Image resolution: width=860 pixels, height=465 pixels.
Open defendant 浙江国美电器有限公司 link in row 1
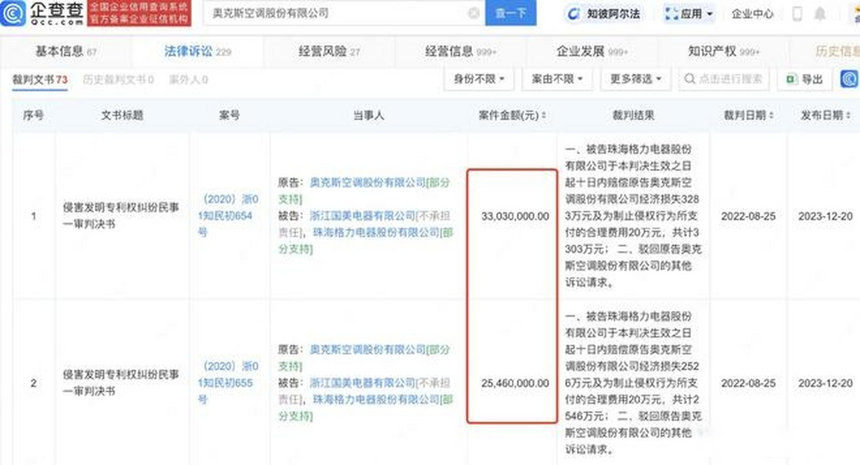pos(362,216)
